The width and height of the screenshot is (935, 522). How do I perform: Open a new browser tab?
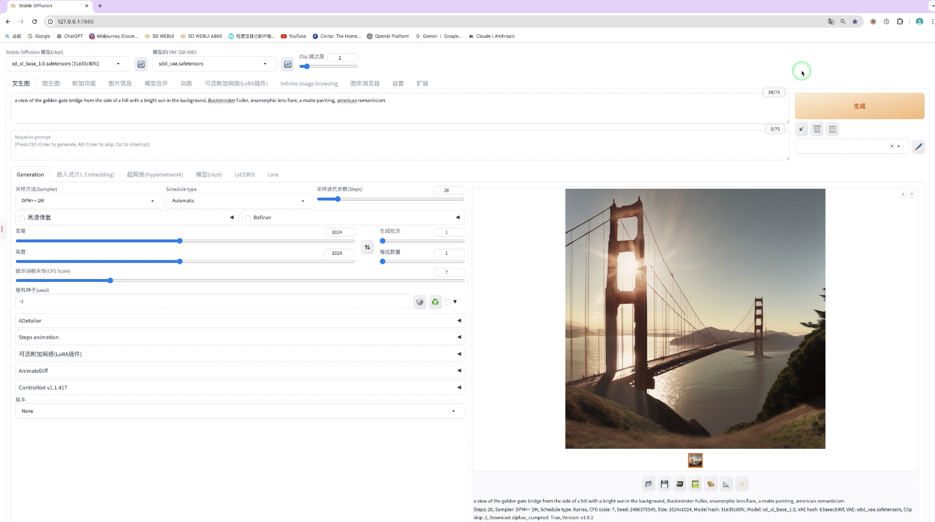click(100, 6)
